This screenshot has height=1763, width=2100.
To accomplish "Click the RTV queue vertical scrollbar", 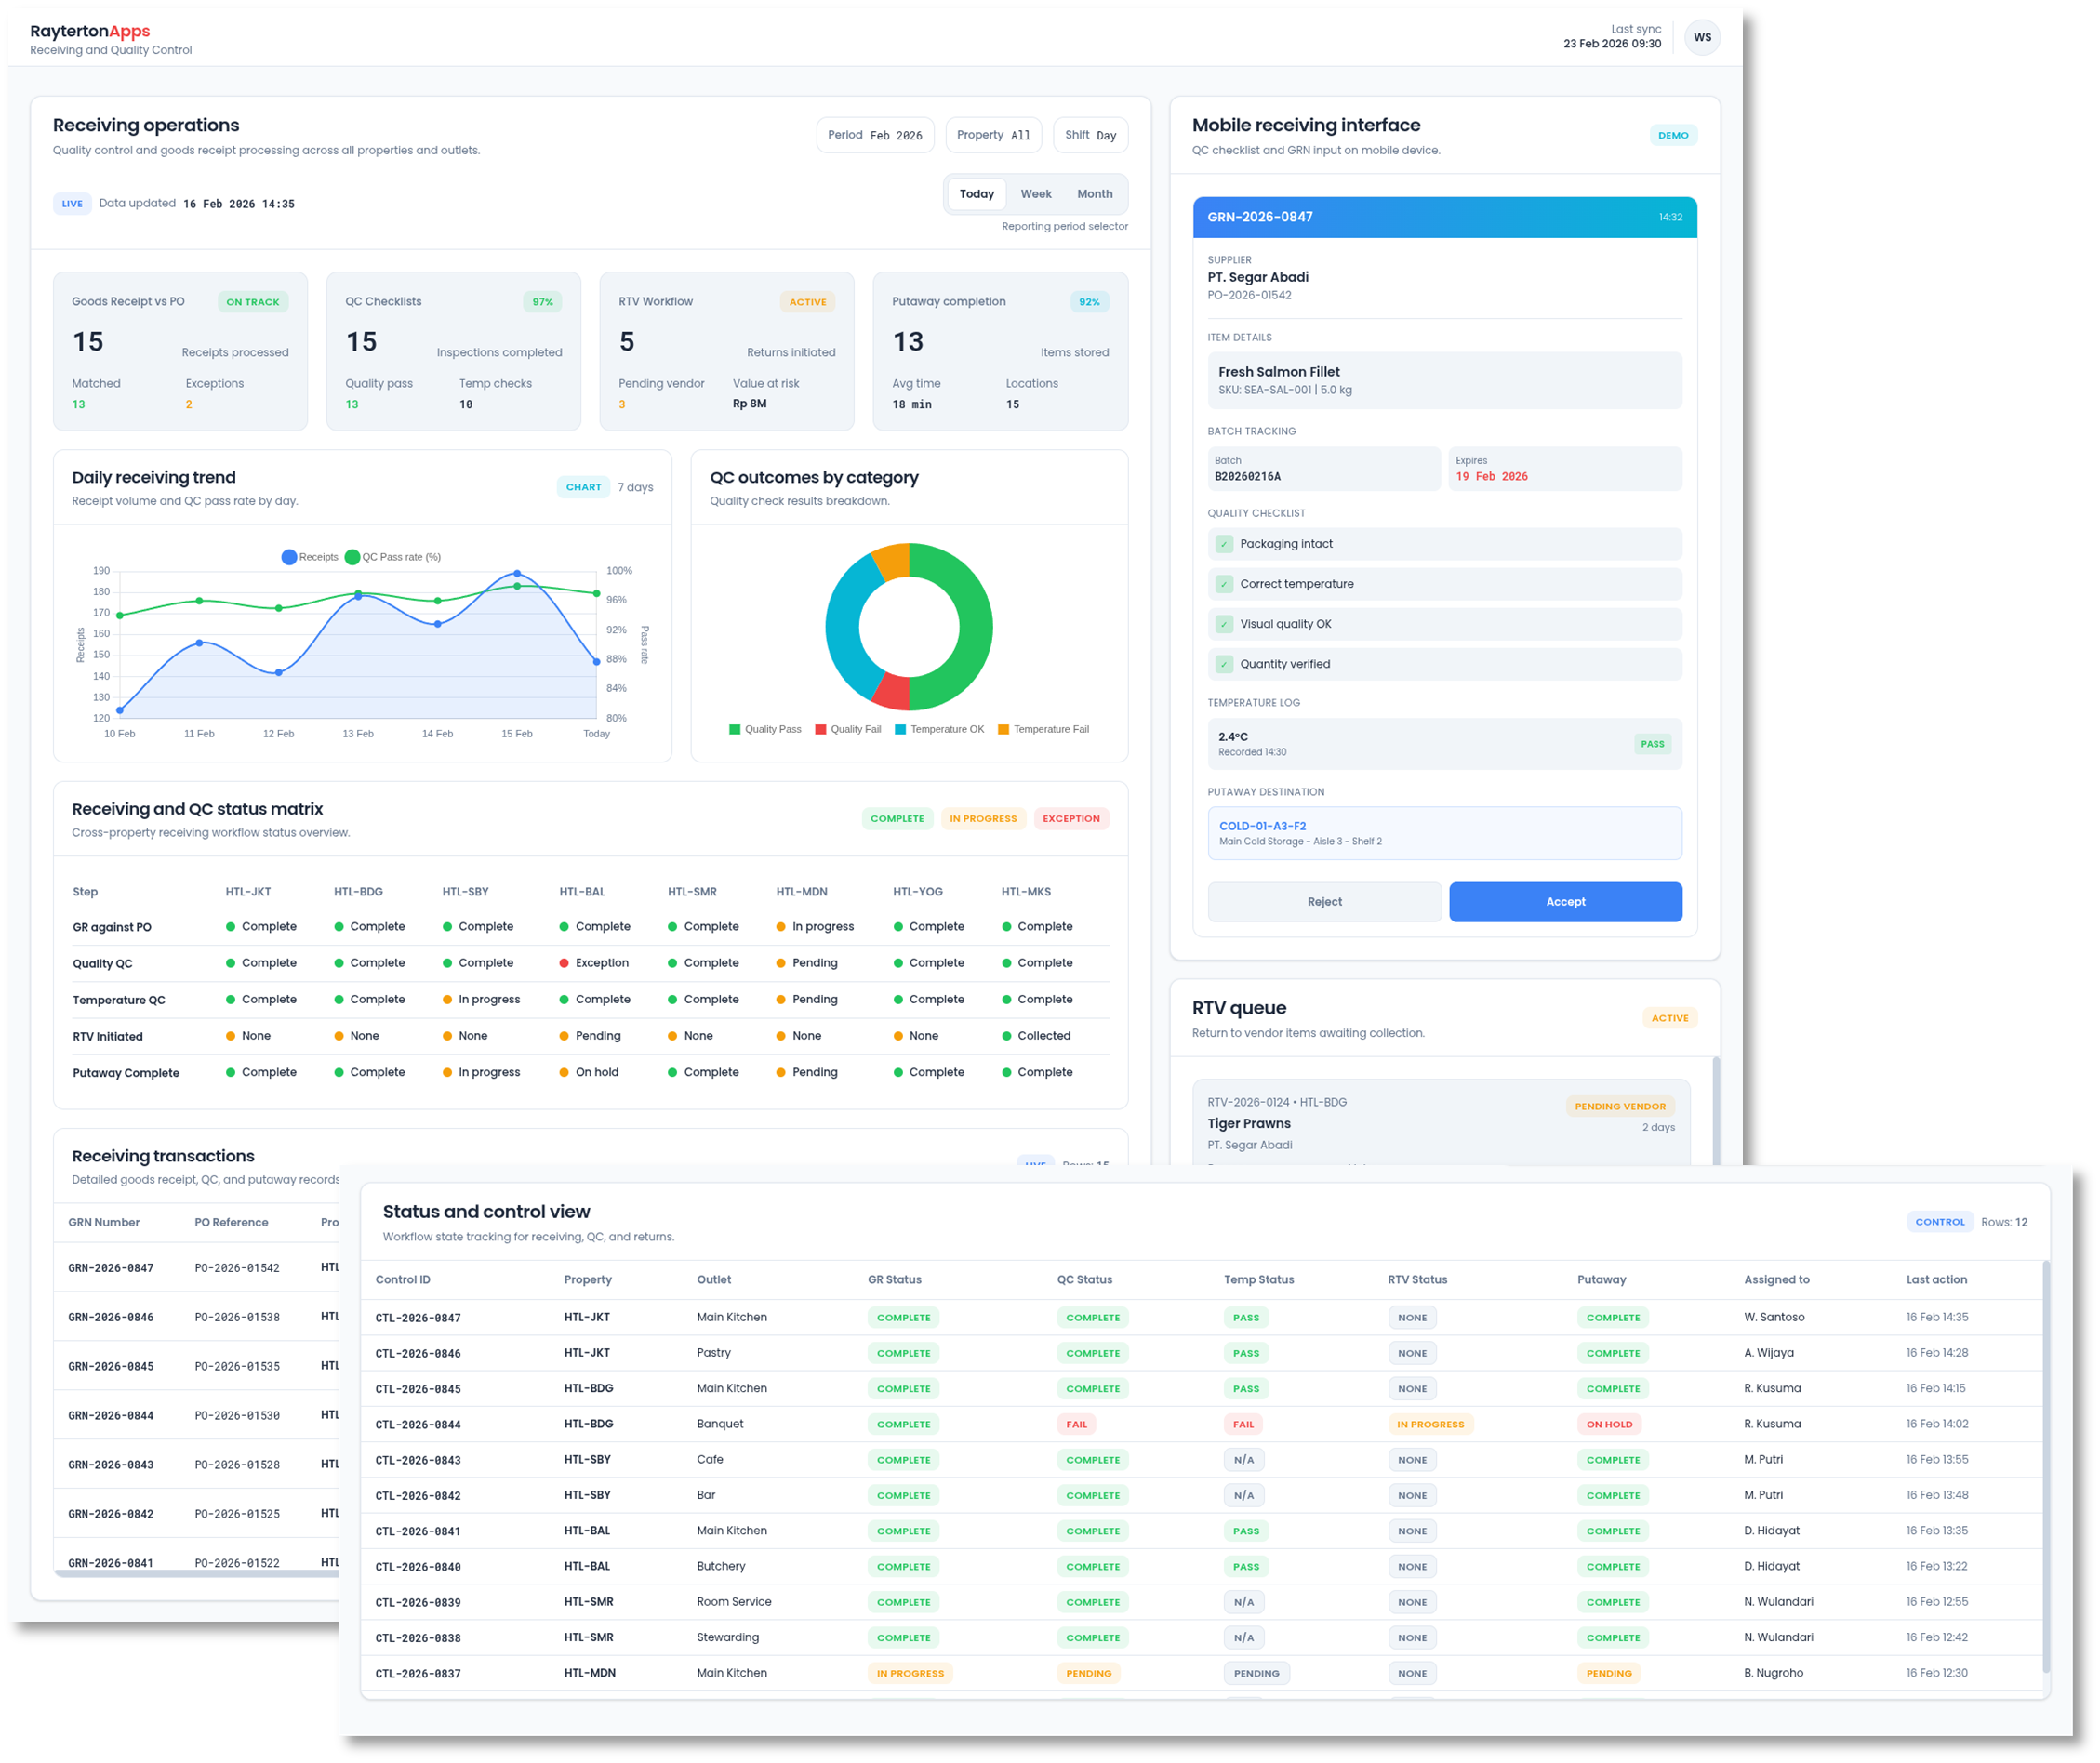I will [1716, 1110].
